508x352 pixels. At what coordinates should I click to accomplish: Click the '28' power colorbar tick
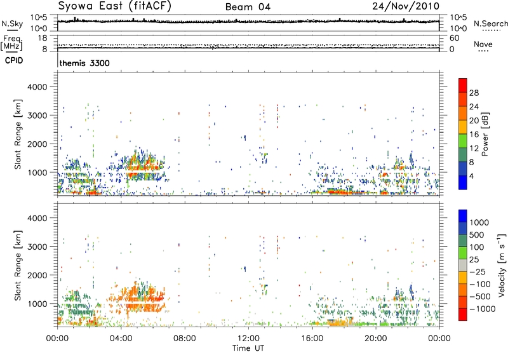(x=474, y=93)
